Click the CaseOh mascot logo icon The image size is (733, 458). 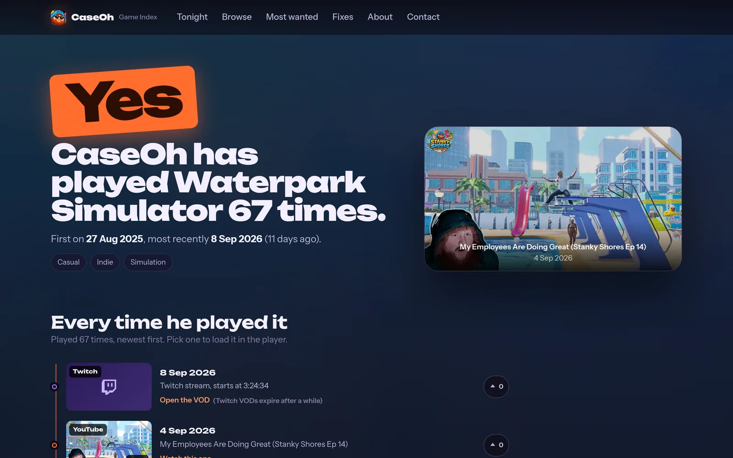click(58, 17)
